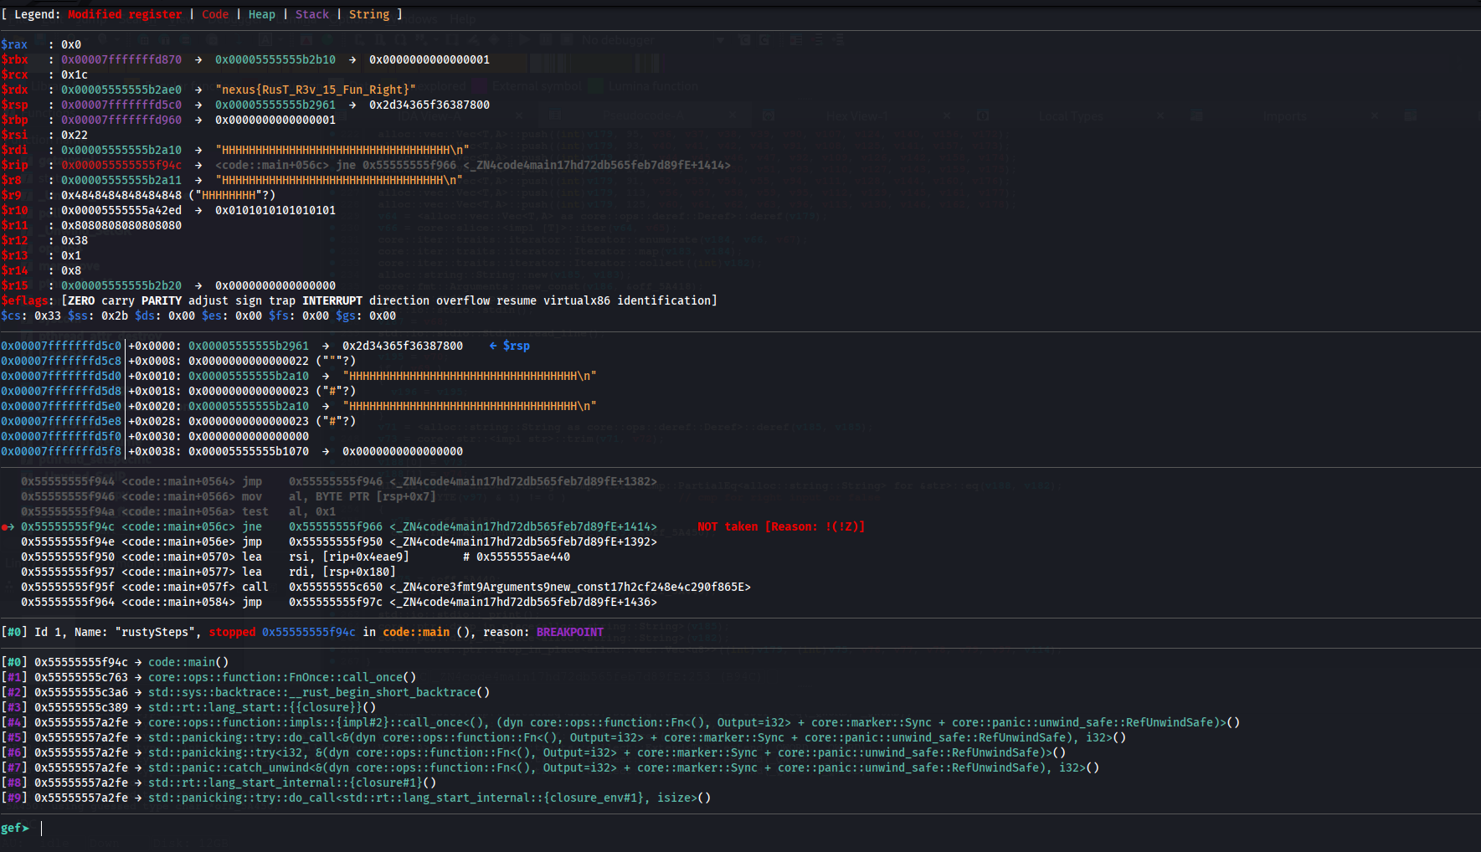Click the $r15 address 0x00005555555b2b20
The height and width of the screenshot is (852, 1481).
(x=121, y=285)
